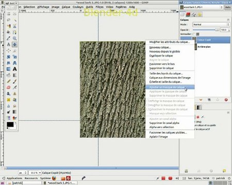Click the lower layer orange arrow
This screenshot has height=185, width=232.
[201, 100]
